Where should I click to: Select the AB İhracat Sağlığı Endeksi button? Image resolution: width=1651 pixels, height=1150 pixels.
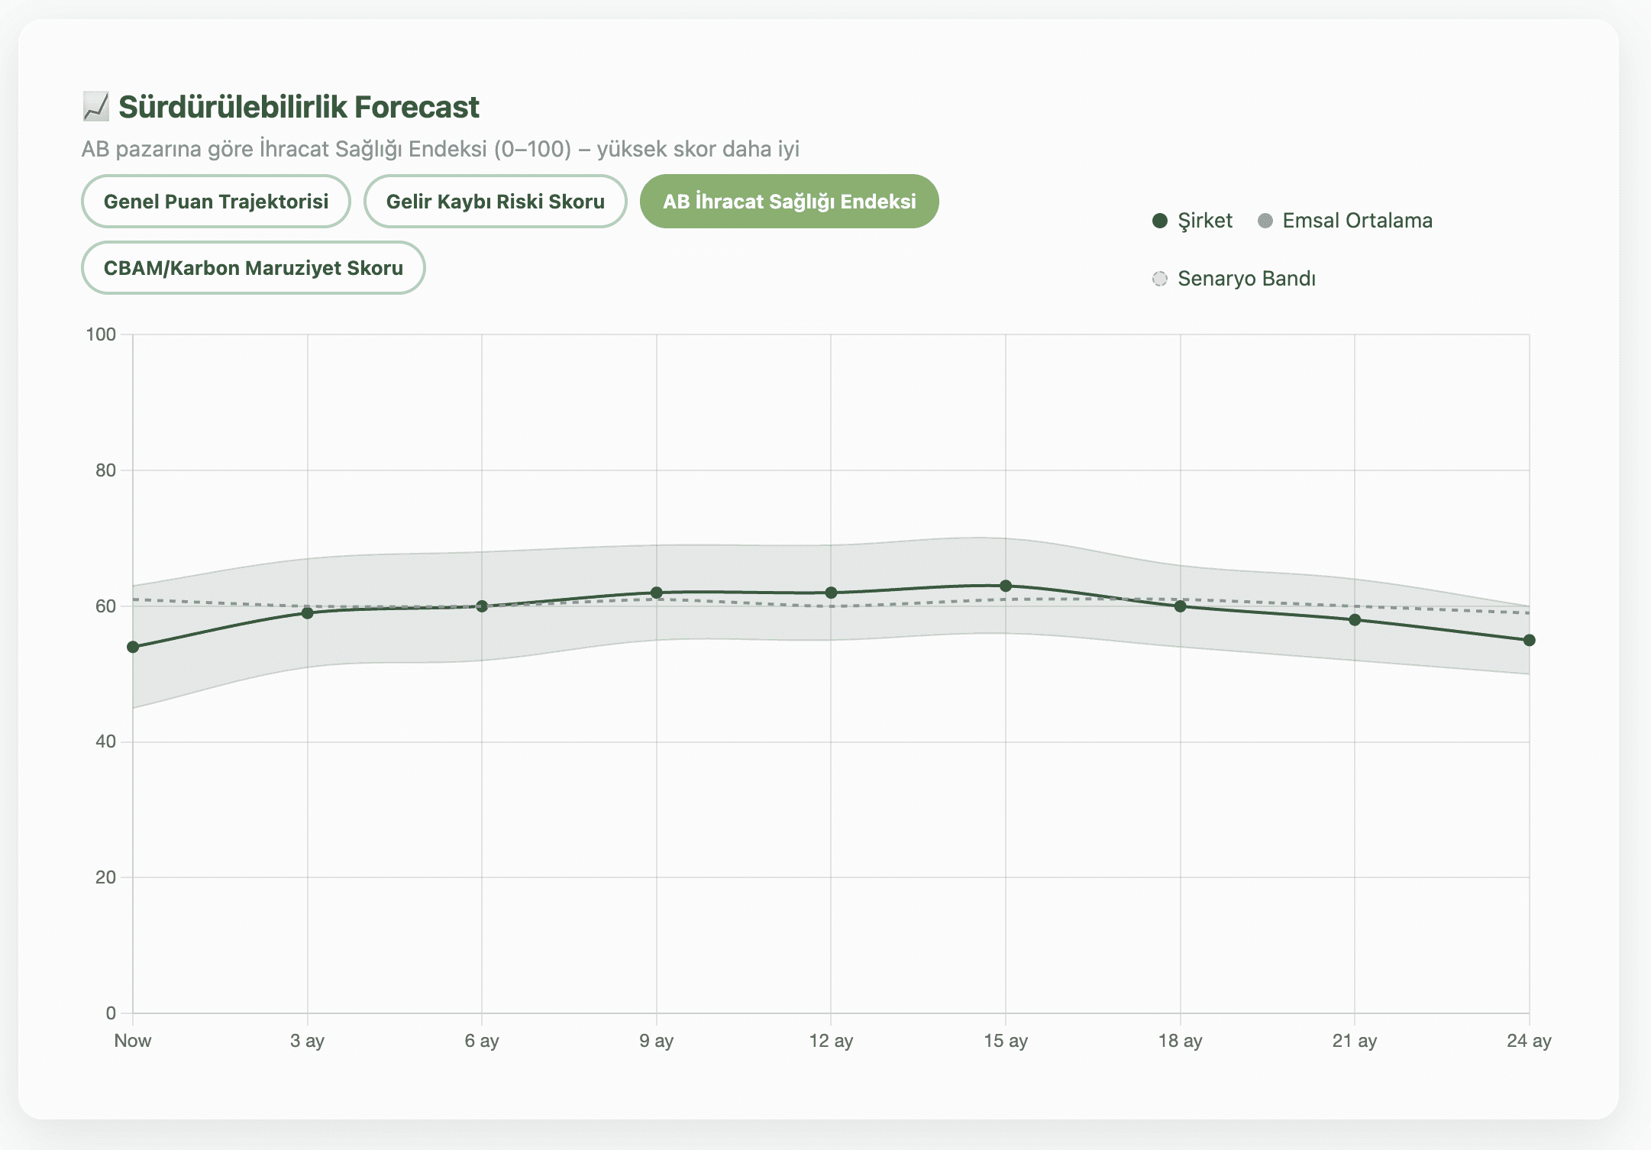click(x=790, y=201)
